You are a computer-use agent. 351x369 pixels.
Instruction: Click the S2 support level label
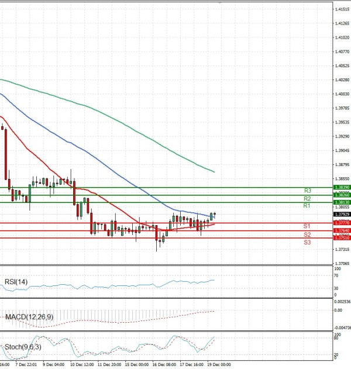point(307,234)
